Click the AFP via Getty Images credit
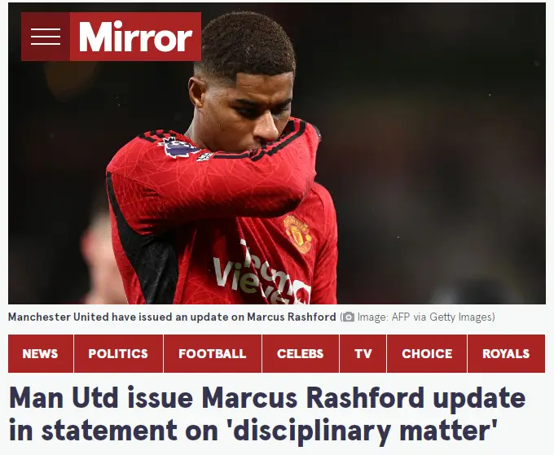Image resolution: width=554 pixels, height=455 pixels. coord(425,317)
